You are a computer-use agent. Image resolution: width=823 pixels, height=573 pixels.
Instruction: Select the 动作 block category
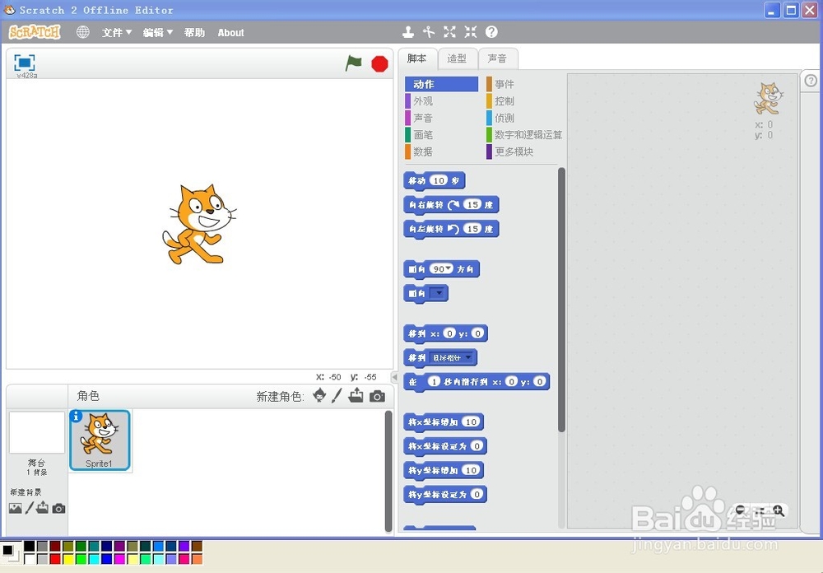441,84
